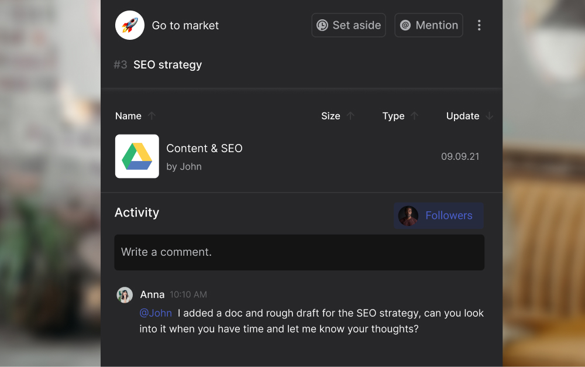Click the clock icon in Set aside

point(322,25)
